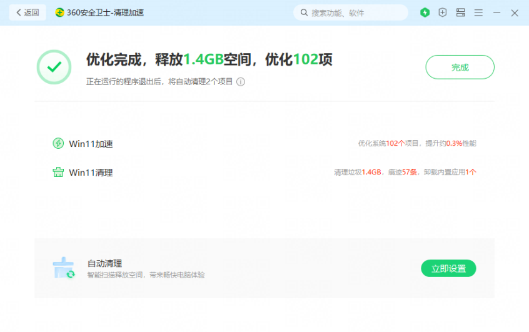Click the shield plus icon in title bar
This screenshot has height=332, width=529.
click(x=443, y=13)
